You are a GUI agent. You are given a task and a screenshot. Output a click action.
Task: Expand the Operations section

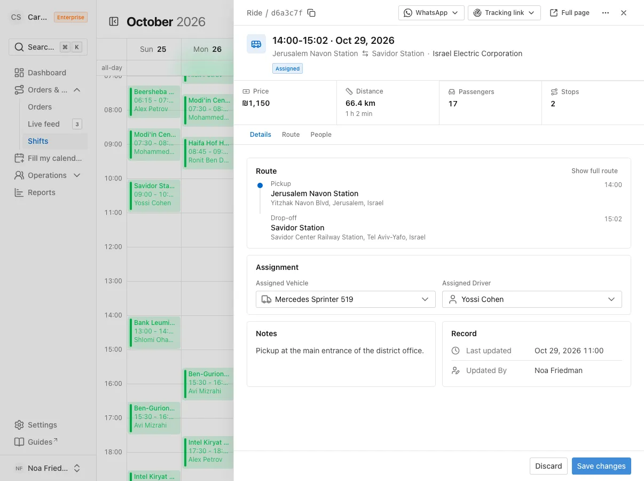[77, 175]
